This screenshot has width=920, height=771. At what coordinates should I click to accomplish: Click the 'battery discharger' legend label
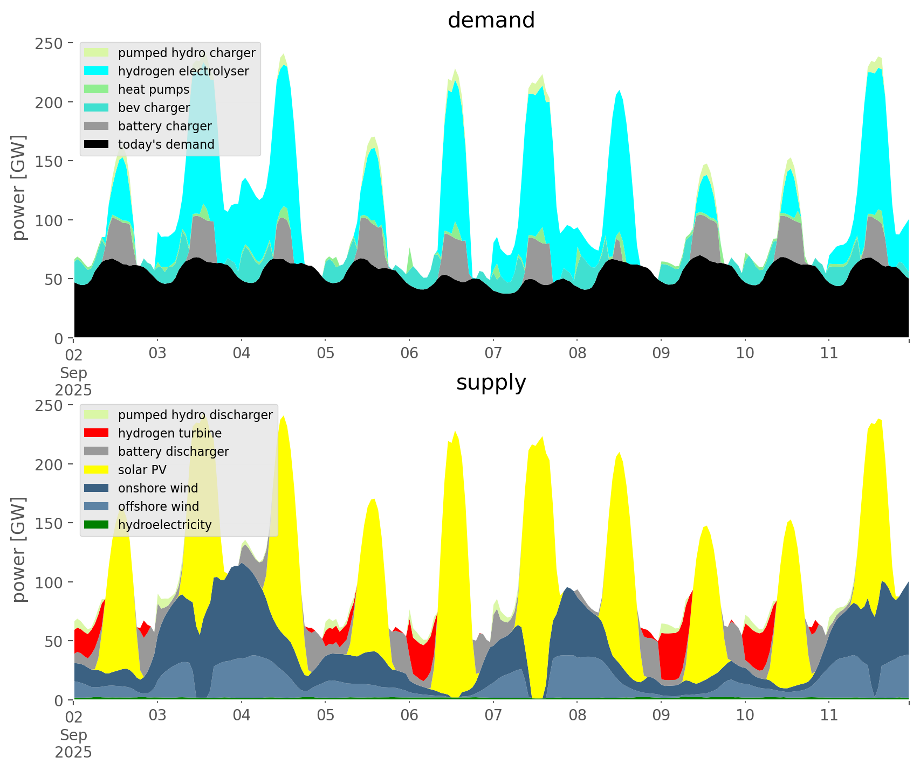pyautogui.click(x=173, y=452)
